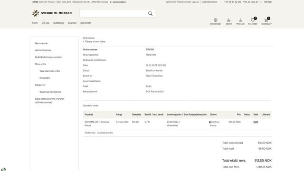Open the Bransjer menu item
This screenshot has width=304, height=171.
tap(72, 23)
